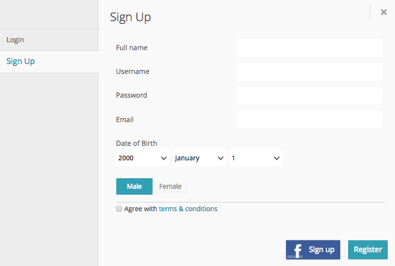395x266 pixels.
Task: Switch to the Login tab
Action: pos(49,40)
